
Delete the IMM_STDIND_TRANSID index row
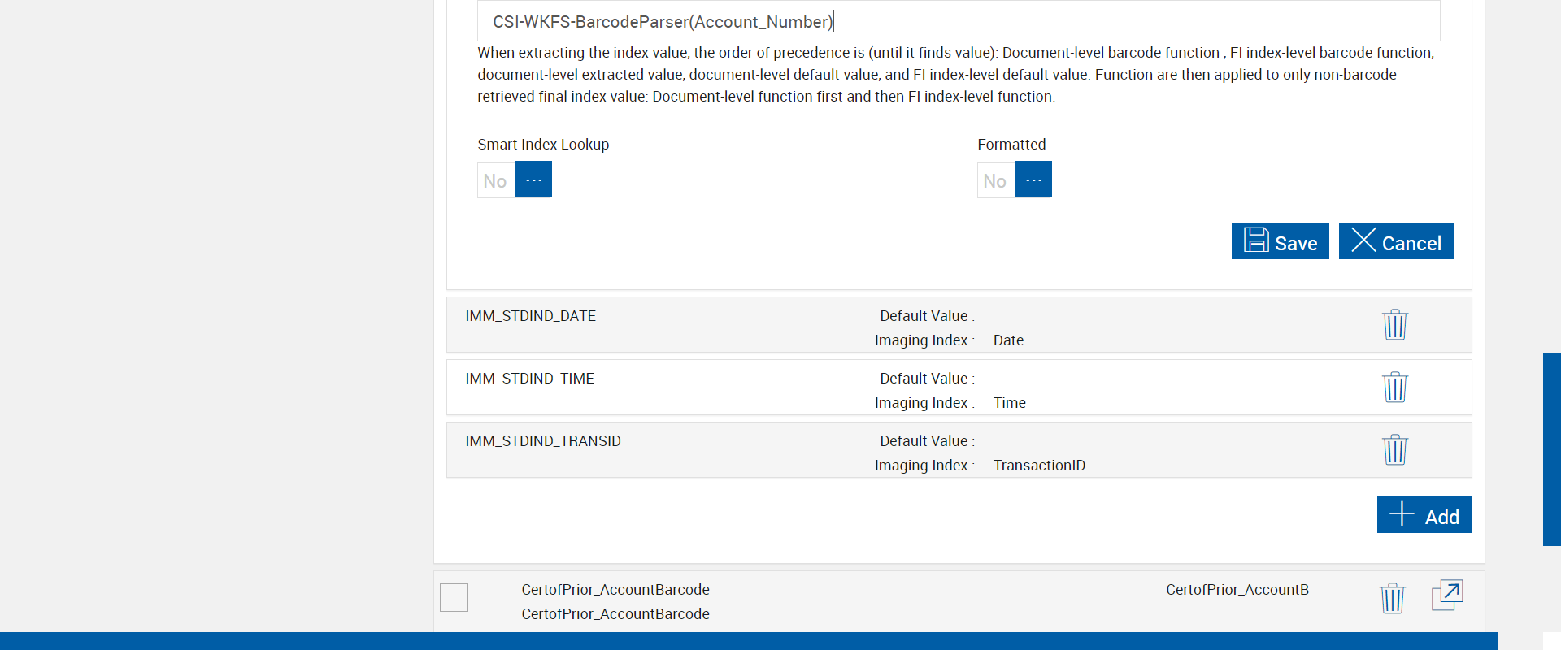(x=1395, y=450)
